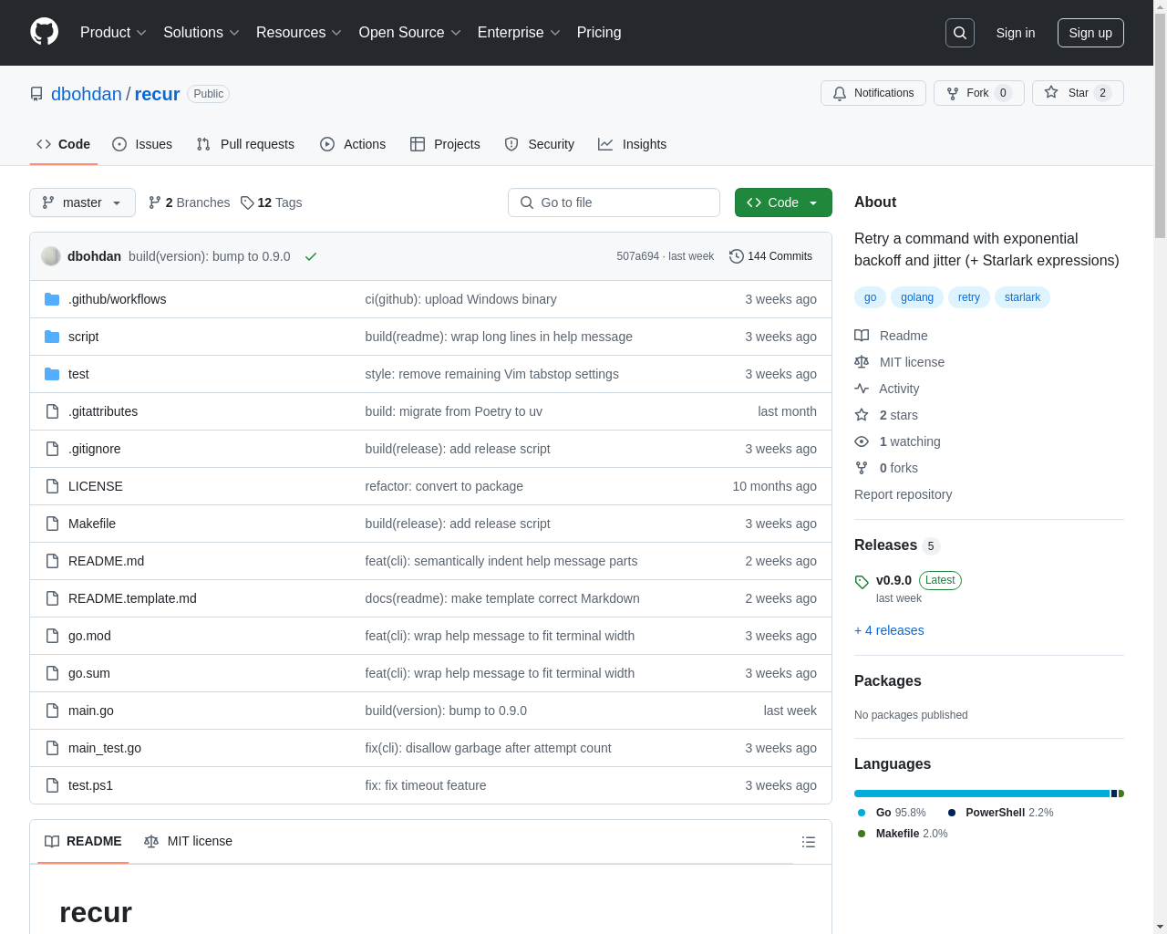This screenshot has height=934, width=1167.
Task: Open the + 4 releases link
Action: [x=889, y=630]
